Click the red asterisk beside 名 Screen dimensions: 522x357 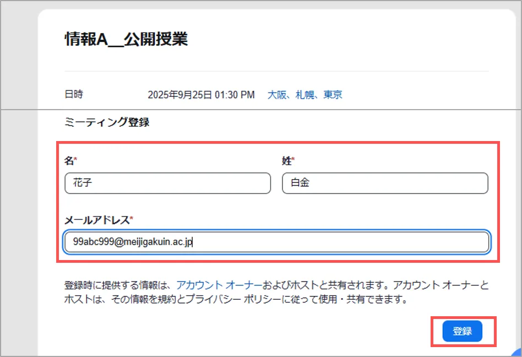pos(75,160)
